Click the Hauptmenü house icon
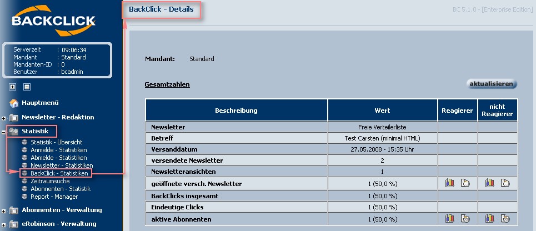536x231 pixels. click(x=14, y=103)
